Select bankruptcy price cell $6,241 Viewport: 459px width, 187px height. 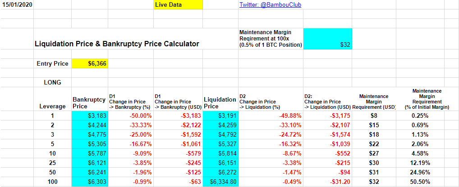coord(90,172)
